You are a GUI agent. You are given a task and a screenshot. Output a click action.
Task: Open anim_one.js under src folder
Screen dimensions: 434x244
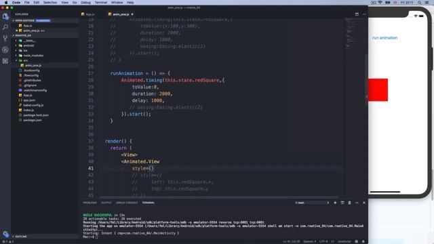(x=33, y=66)
